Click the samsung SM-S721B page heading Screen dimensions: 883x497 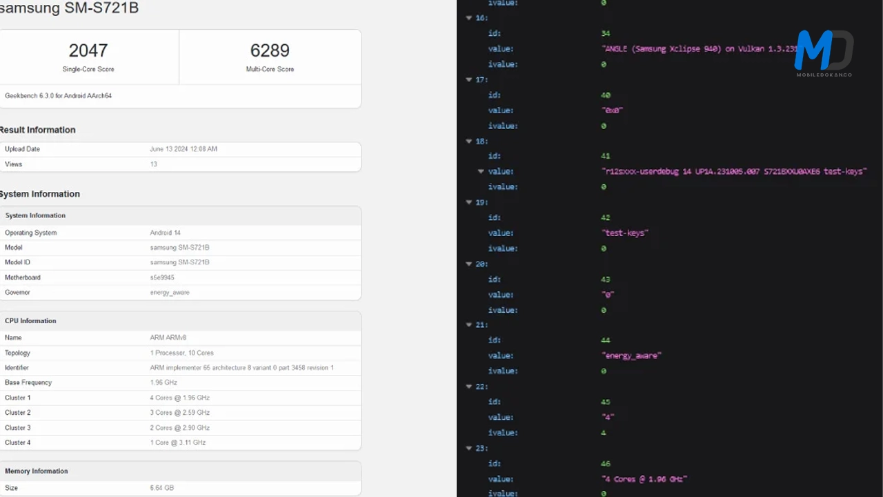pos(69,9)
